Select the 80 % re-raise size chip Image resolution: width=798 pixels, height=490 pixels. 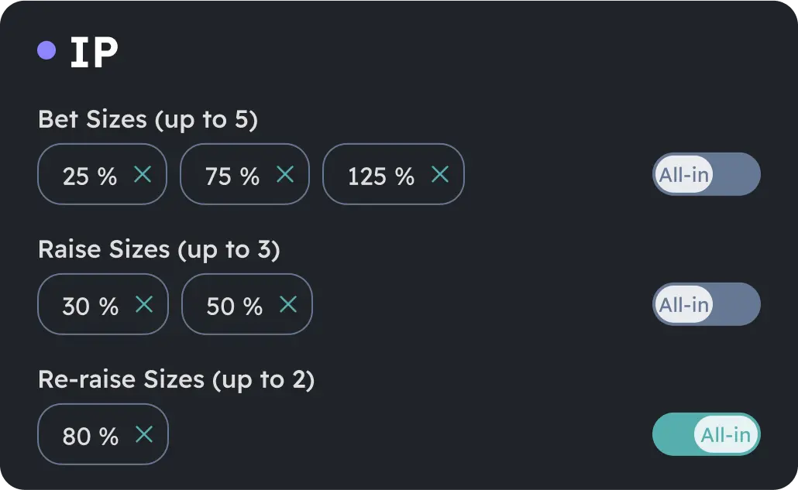point(89,434)
